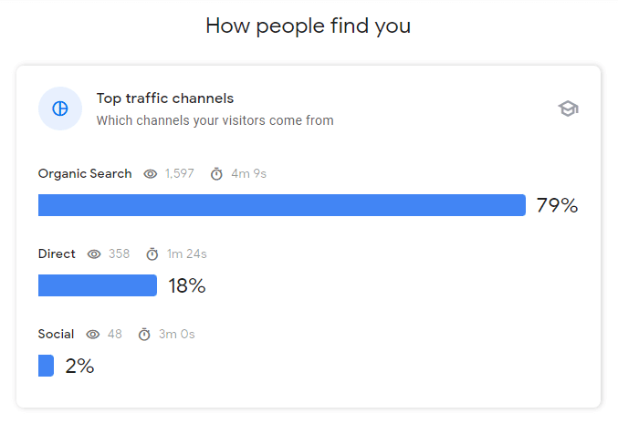The width and height of the screenshot is (618, 424).
Task: Click the eye icon next to Direct
Action: pyautogui.click(x=94, y=254)
